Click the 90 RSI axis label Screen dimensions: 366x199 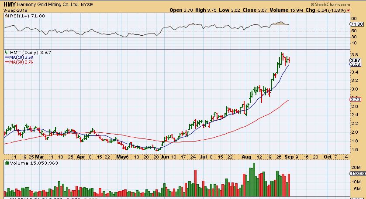tap(354, 19)
